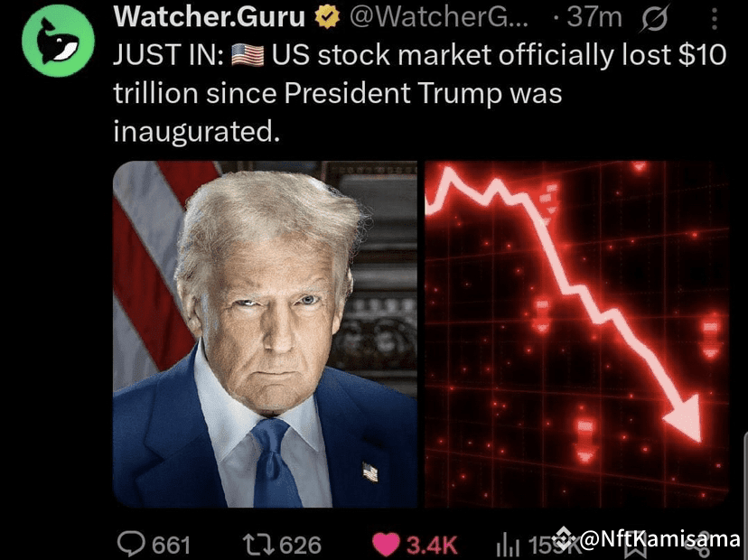
Task: Click the gold verified badge
Action: coord(327,17)
